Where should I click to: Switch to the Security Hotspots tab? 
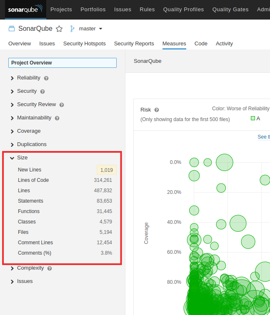(x=84, y=44)
